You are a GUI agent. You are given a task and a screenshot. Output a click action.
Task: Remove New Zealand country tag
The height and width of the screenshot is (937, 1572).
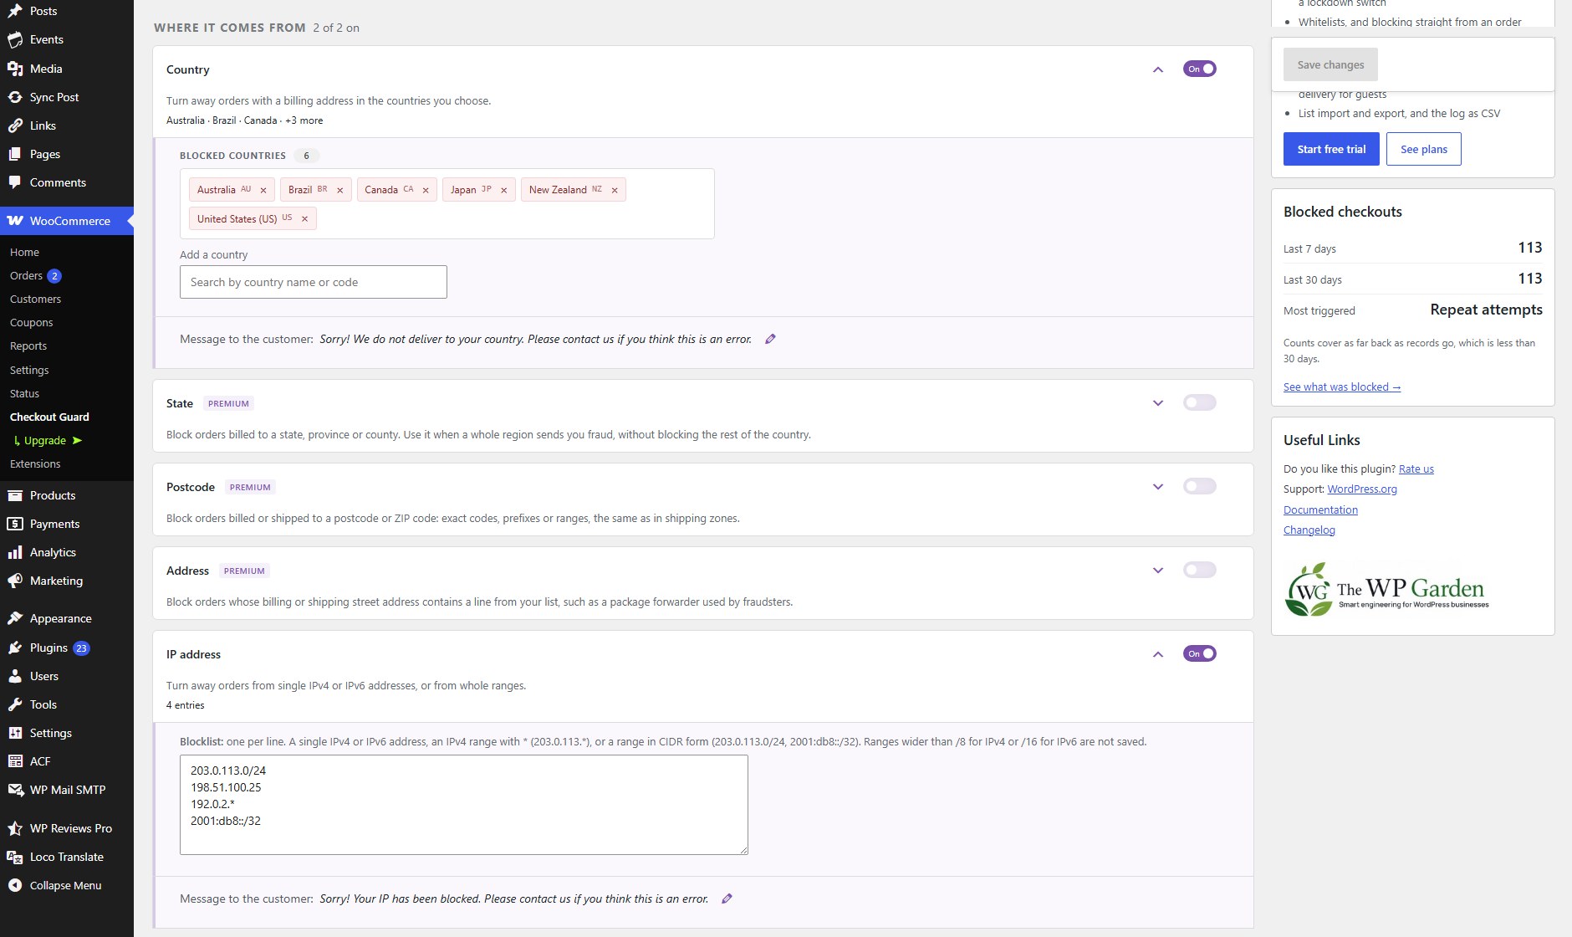point(615,190)
